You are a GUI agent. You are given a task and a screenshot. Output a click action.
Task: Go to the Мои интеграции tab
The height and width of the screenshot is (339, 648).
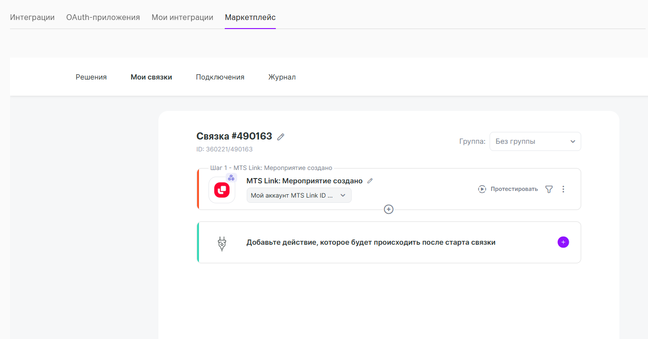pos(182,18)
